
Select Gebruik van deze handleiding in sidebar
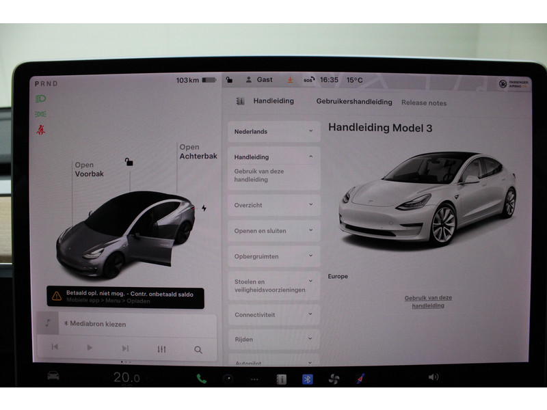[x=259, y=176]
